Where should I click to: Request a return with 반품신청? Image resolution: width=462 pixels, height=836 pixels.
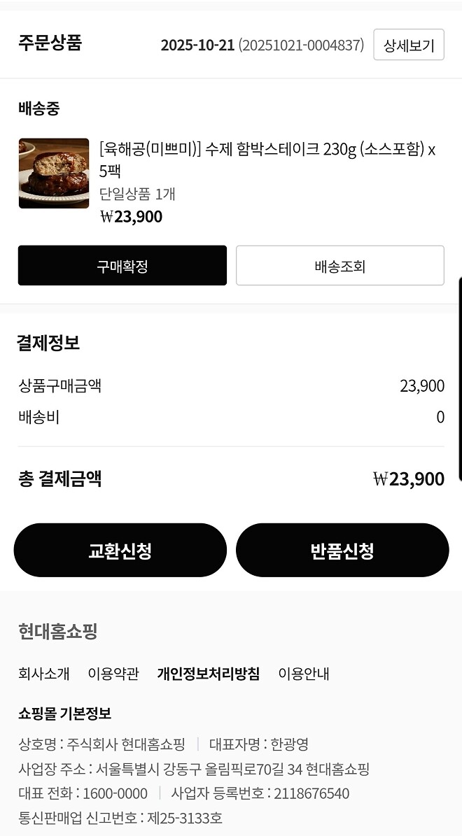[x=342, y=550]
